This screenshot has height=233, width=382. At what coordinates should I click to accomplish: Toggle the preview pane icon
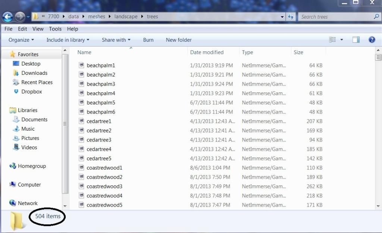[356, 40]
